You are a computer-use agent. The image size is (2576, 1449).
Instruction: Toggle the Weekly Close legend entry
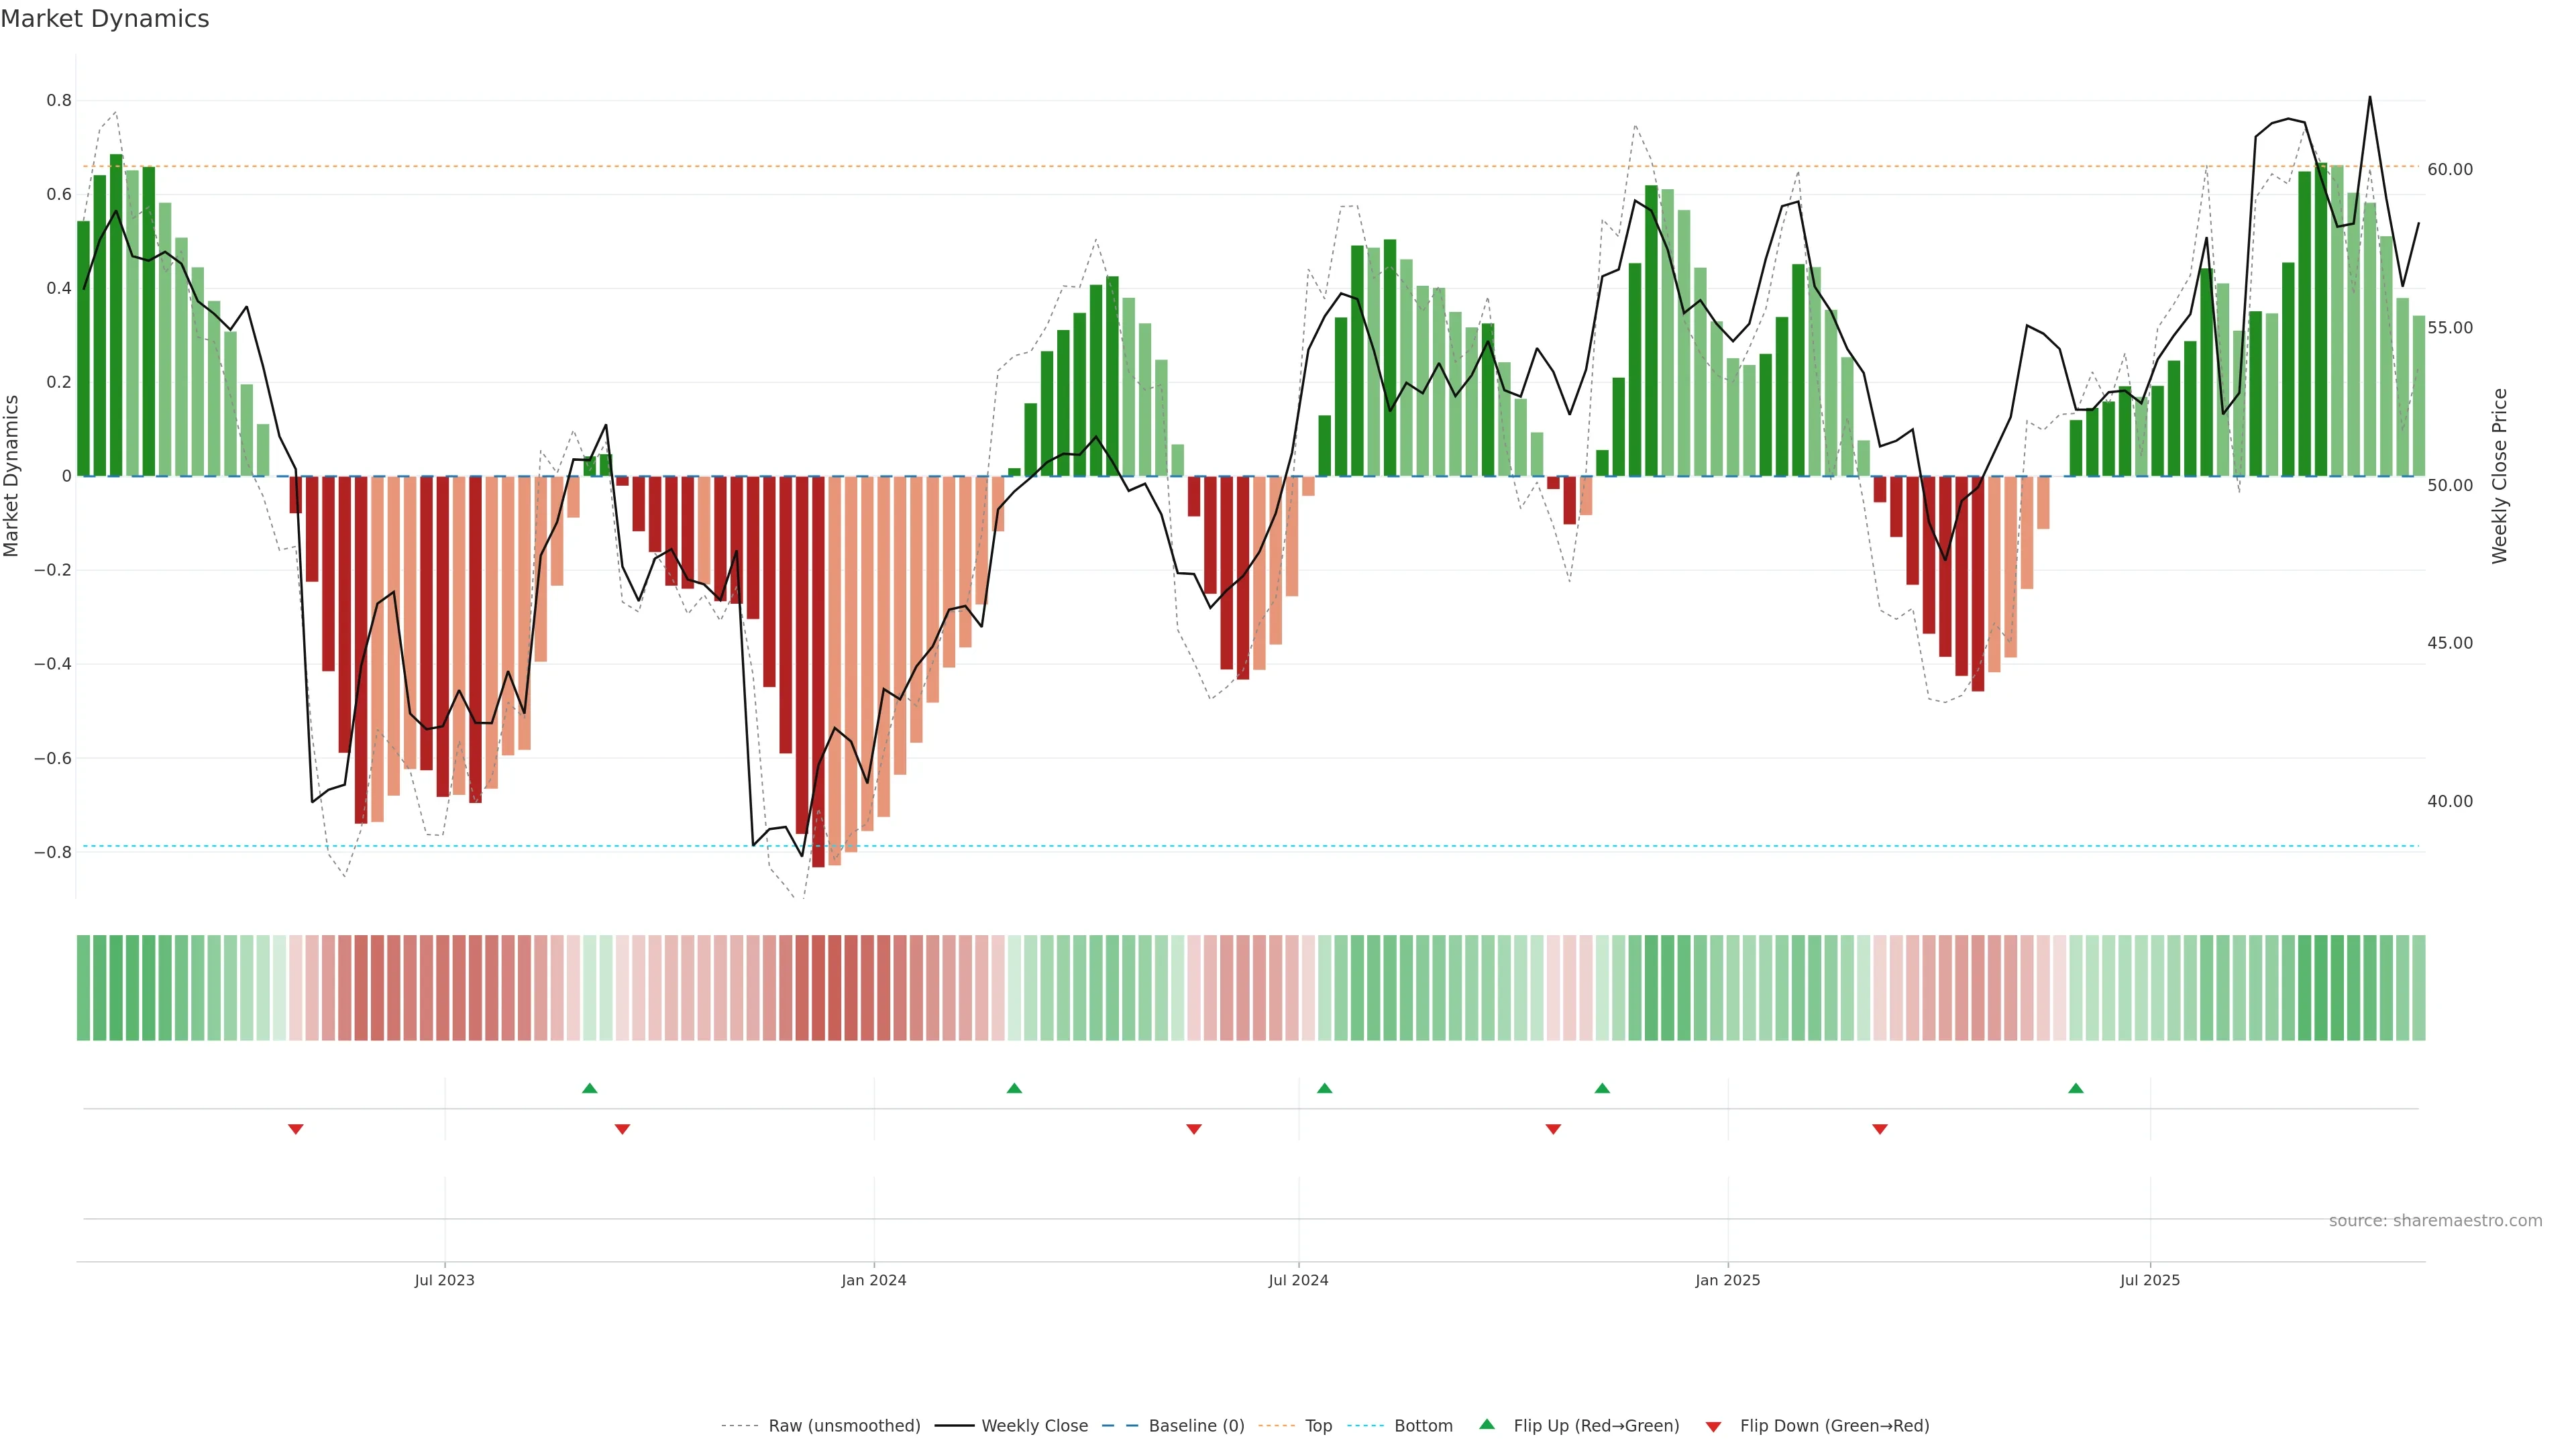[x=1034, y=1426]
